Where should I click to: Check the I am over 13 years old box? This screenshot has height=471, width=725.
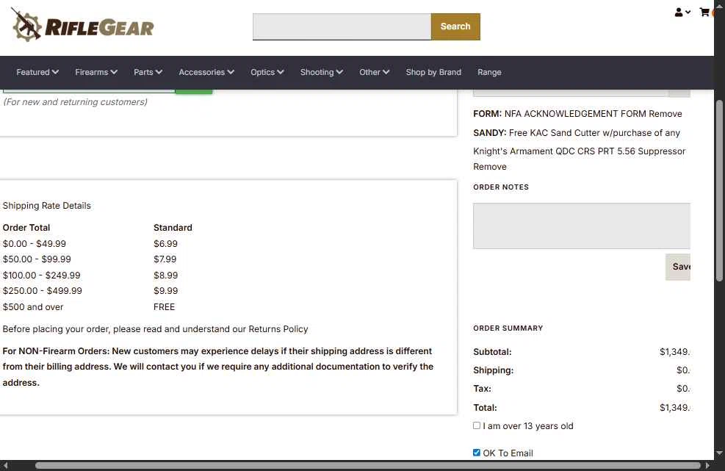click(477, 425)
